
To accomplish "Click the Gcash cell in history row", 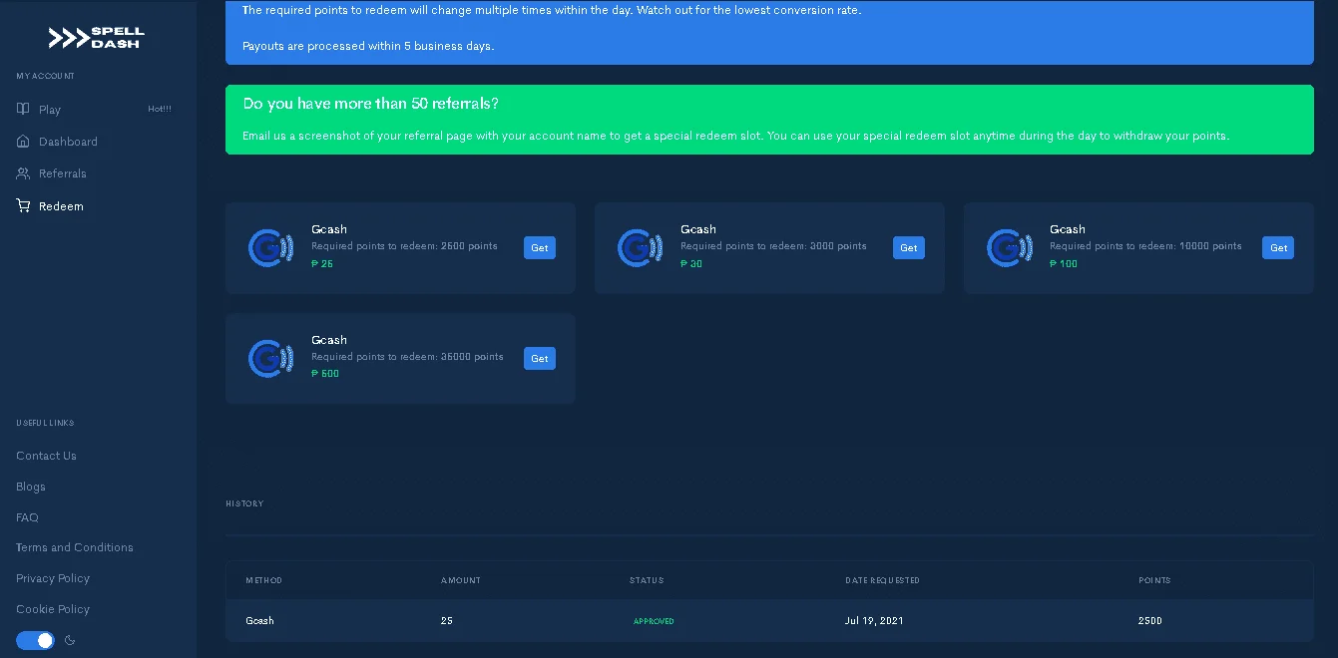I will [259, 620].
